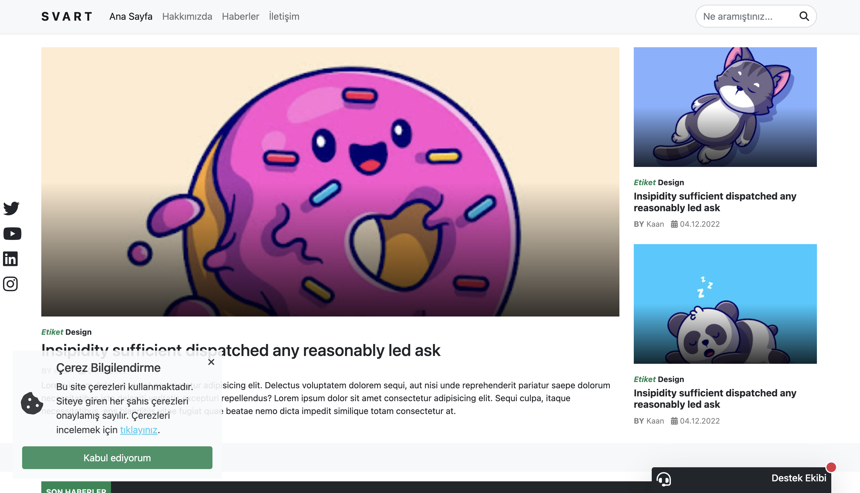
Task: Open the sleeping cat article thumbnail
Action: pyautogui.click(x=725, y=107)
